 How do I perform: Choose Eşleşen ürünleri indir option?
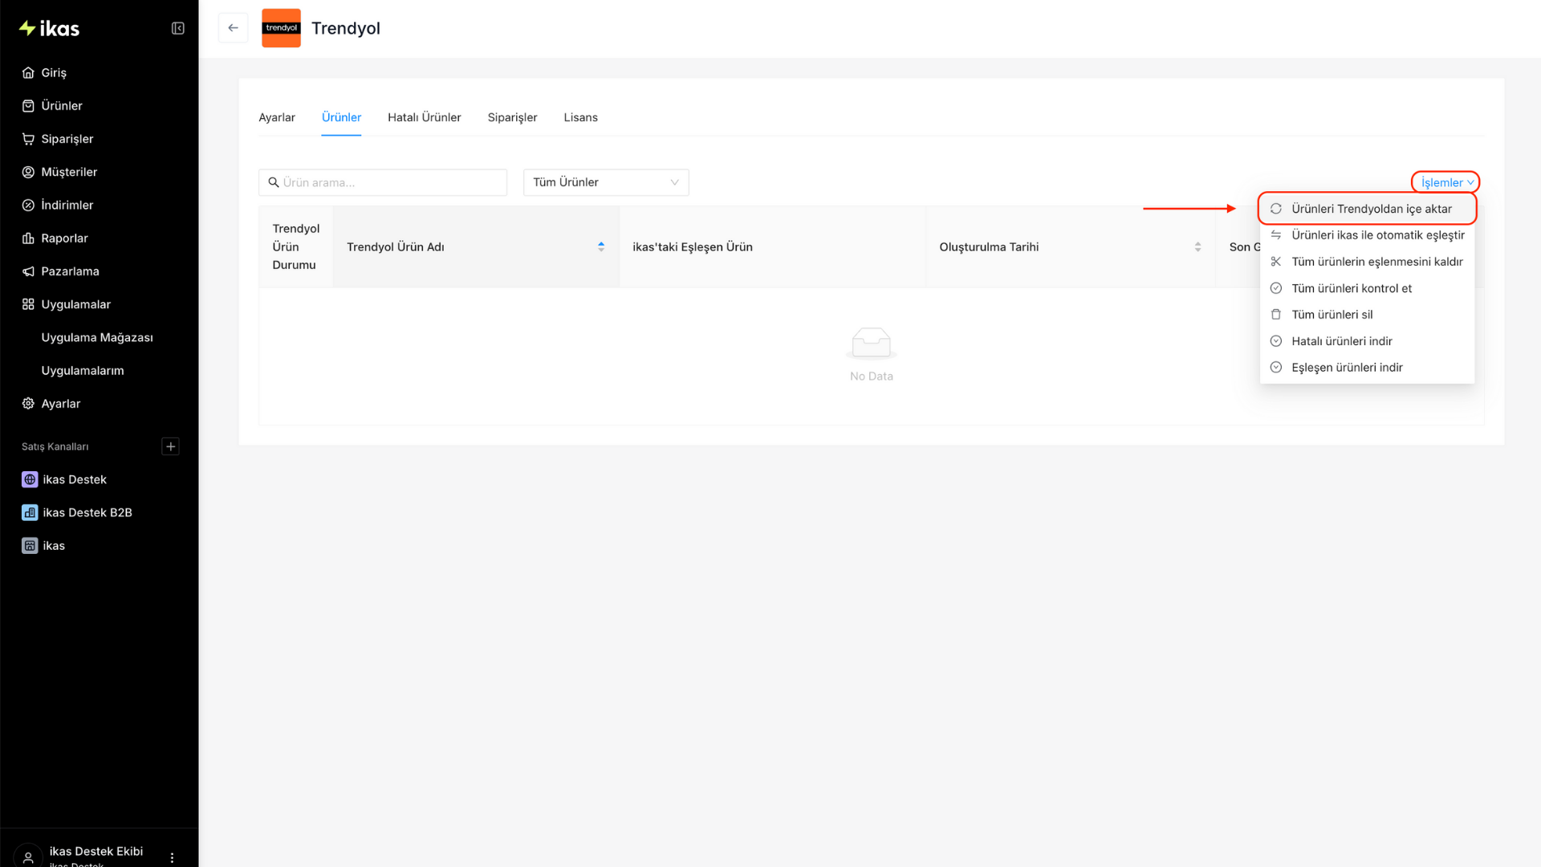pyautogui.click(x=1367, y=368)
